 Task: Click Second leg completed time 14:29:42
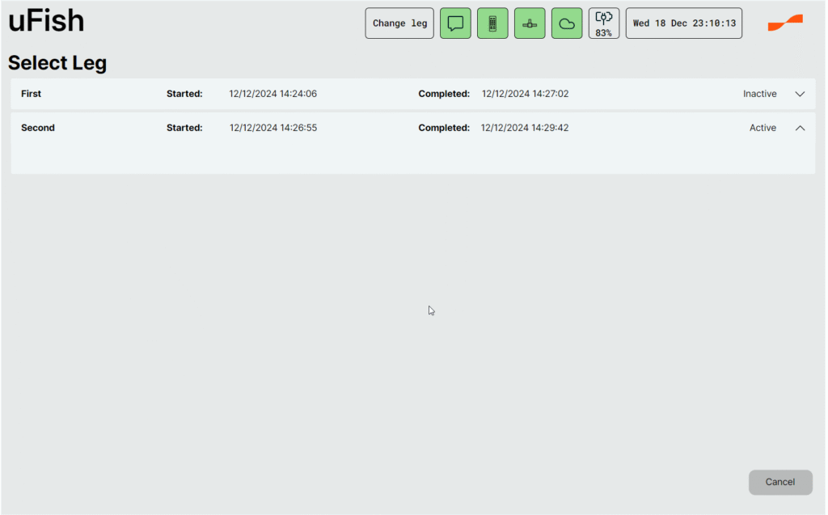point(525,128)
